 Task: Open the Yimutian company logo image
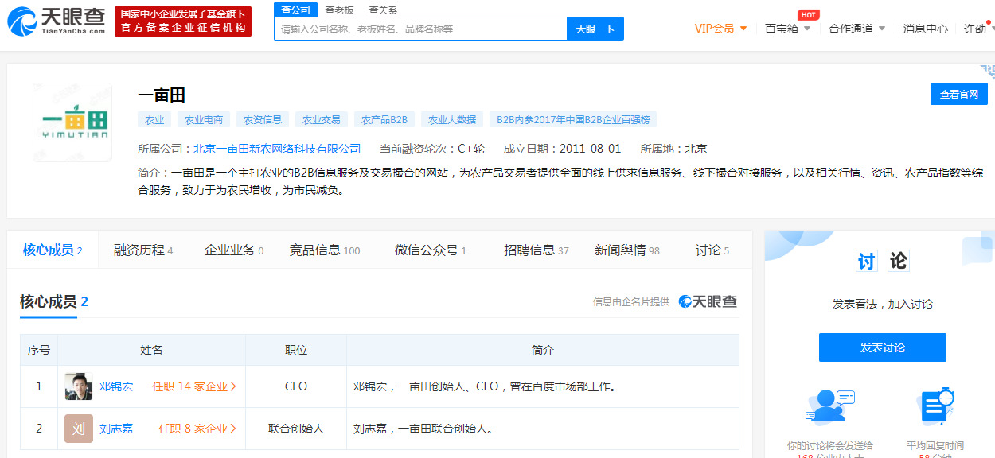pos(72,122)
